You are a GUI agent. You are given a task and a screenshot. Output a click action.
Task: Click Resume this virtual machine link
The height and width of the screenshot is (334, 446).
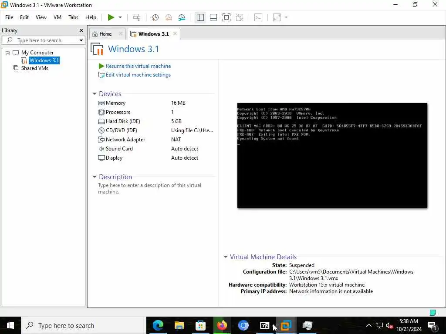138,66
